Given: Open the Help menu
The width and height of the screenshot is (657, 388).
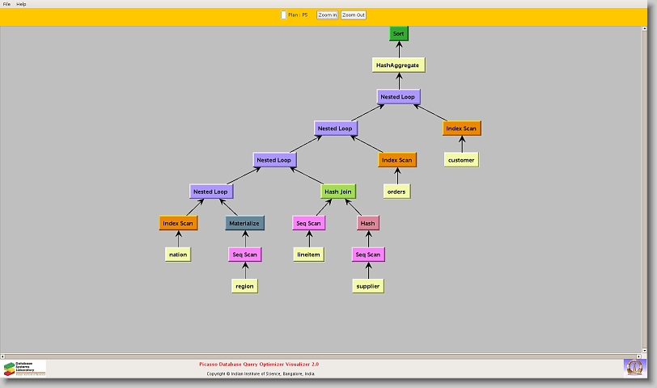Looking at the screenshot, I should [x=22, y=4].
